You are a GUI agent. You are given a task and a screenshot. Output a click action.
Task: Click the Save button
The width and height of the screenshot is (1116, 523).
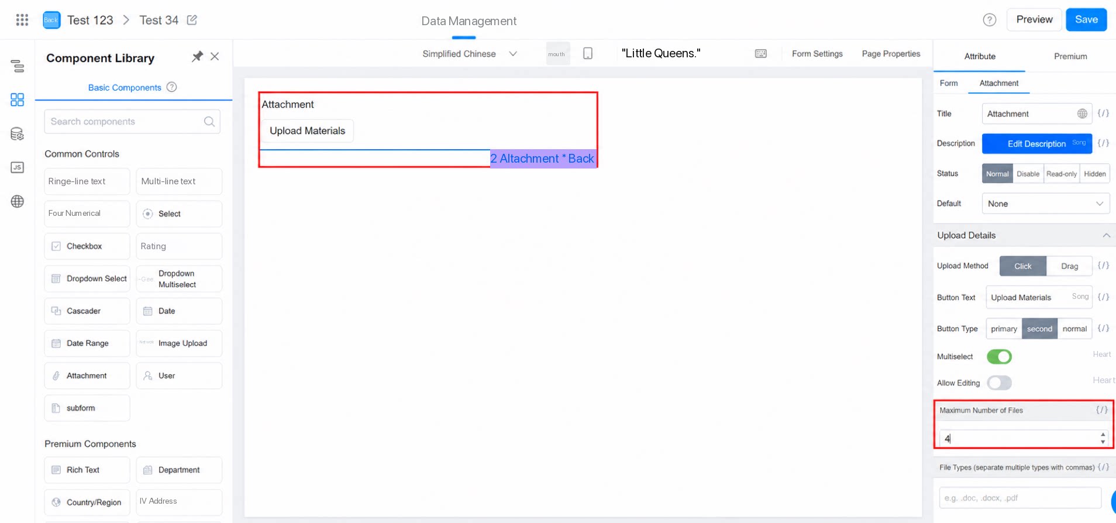coord(1086,19)
